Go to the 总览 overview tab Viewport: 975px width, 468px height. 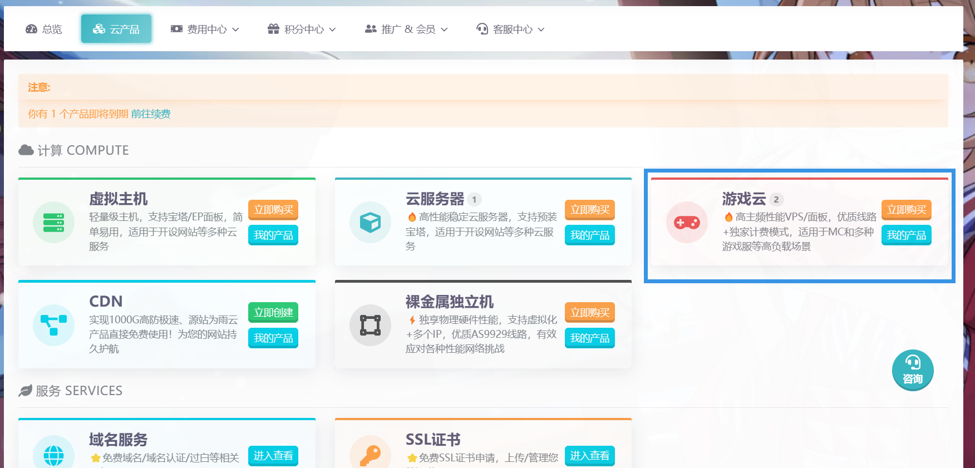pyautogui.click(x=44, y=29)
